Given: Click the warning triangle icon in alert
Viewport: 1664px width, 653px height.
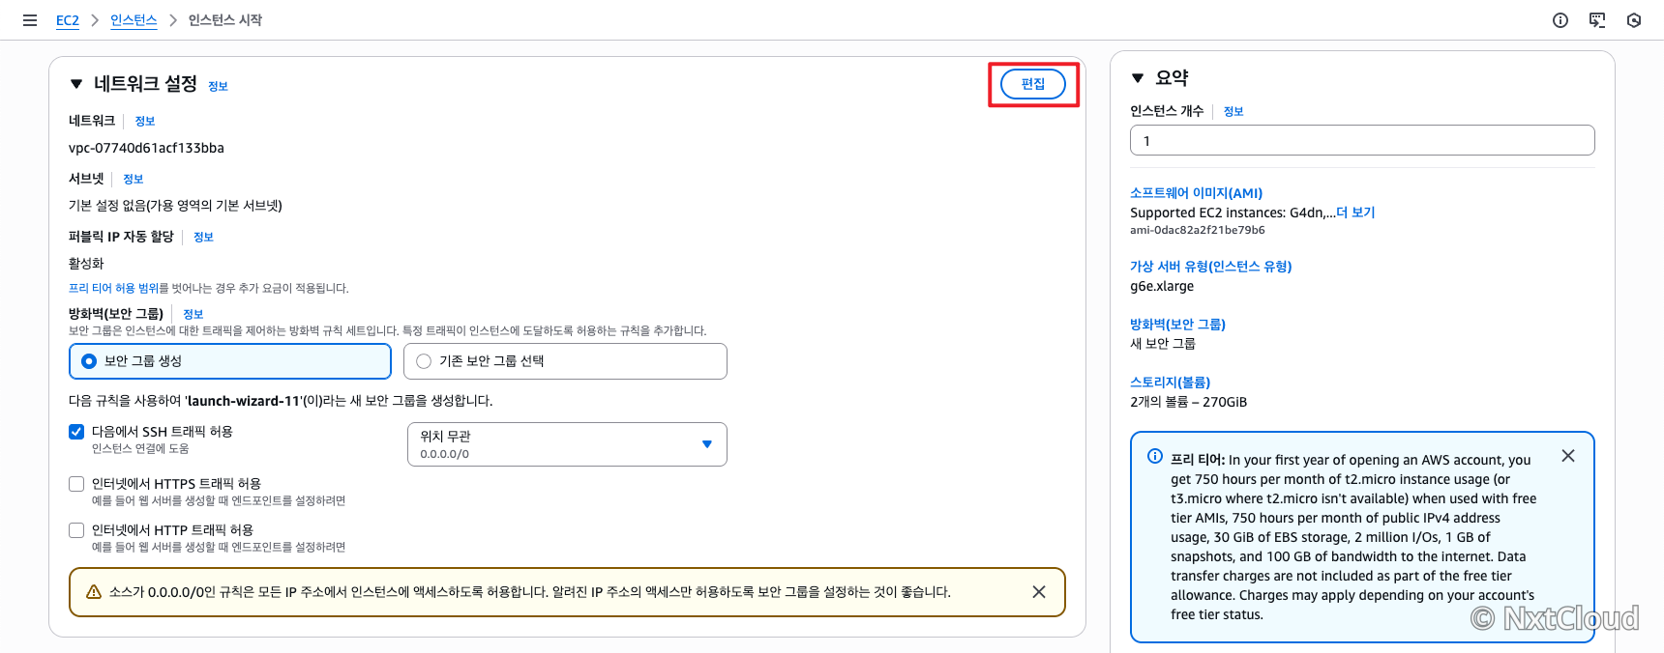Looking at the screenshot, I should point(94,592).
